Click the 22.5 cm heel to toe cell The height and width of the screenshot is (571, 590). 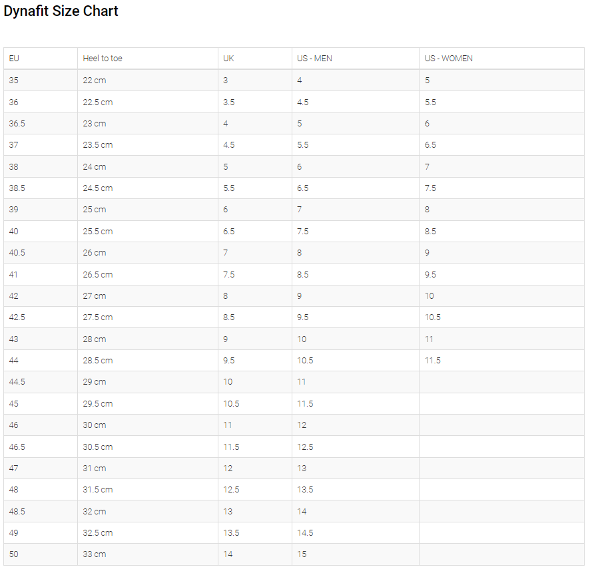98,102
